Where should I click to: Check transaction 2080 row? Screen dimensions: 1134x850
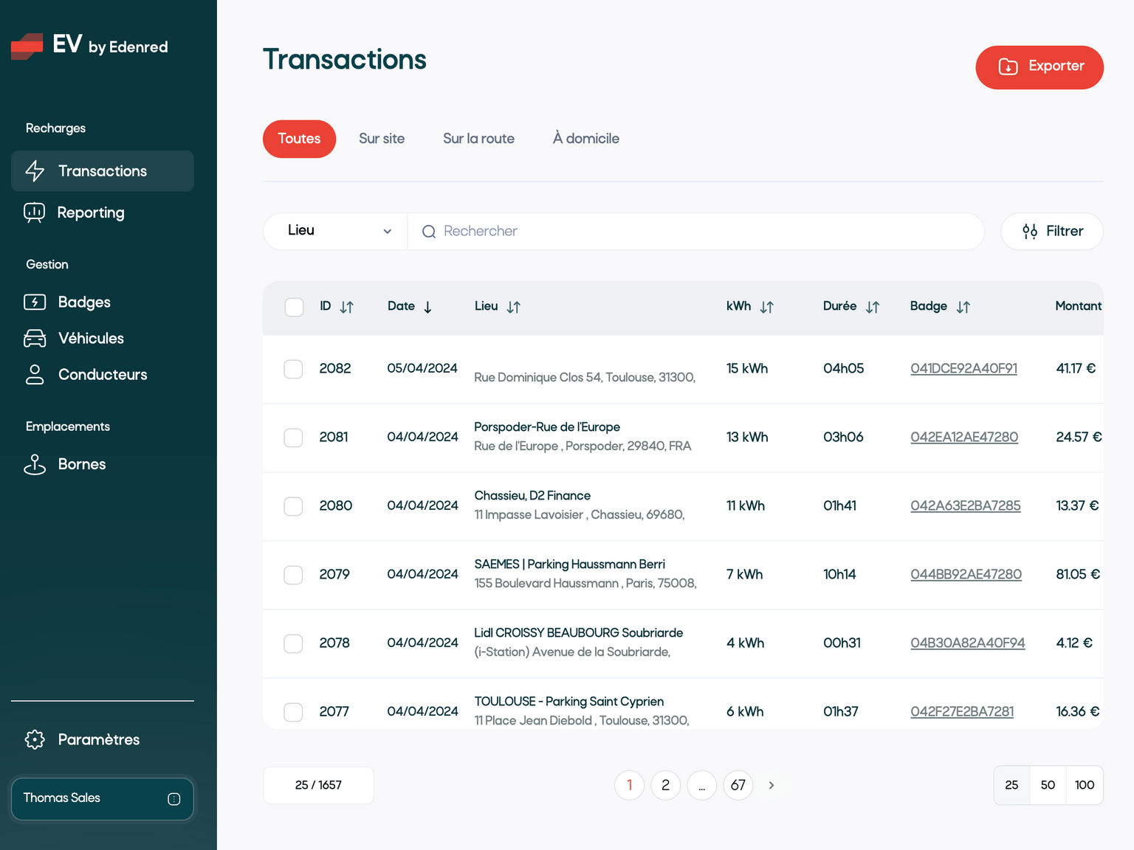tap(294, 506)
